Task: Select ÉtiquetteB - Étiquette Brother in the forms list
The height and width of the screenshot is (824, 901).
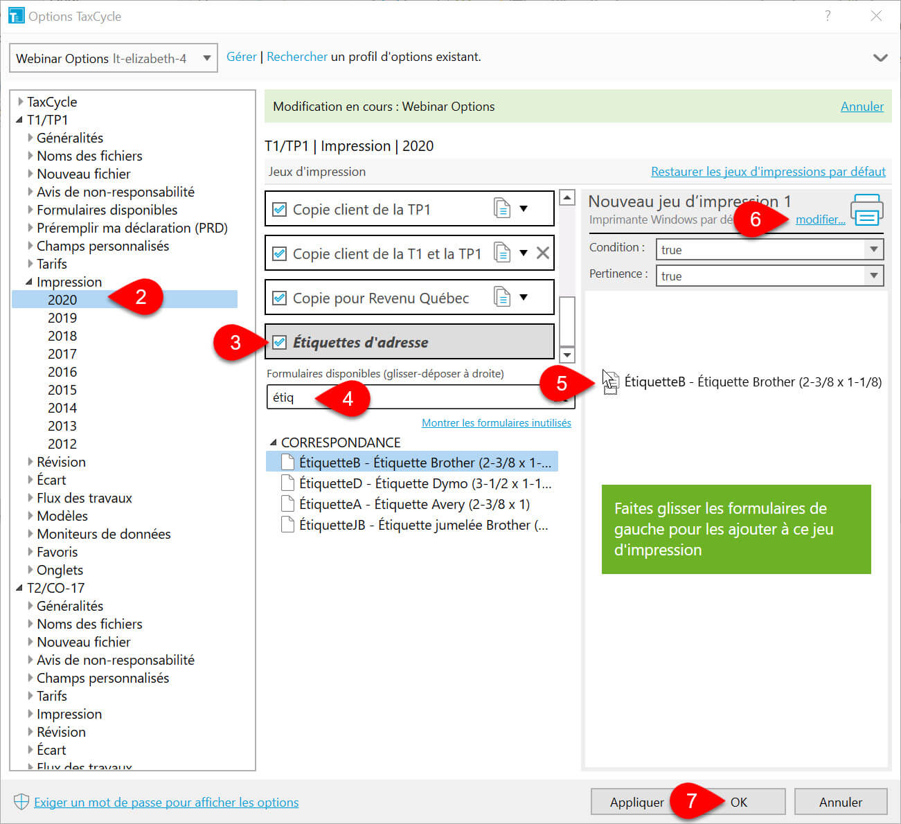Action: click(412, 463)
